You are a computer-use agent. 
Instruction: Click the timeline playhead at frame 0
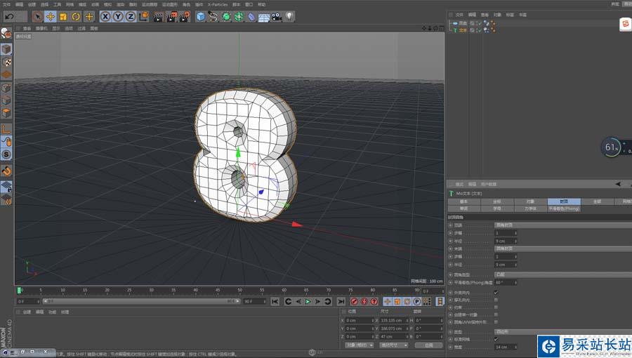[20, 290]
